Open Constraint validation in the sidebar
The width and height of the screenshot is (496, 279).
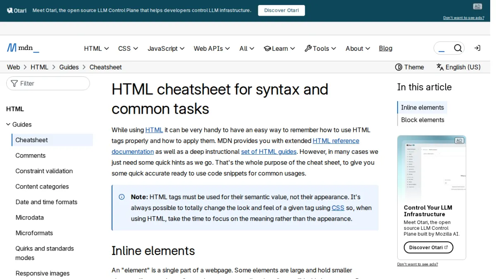tap(44, 171)
